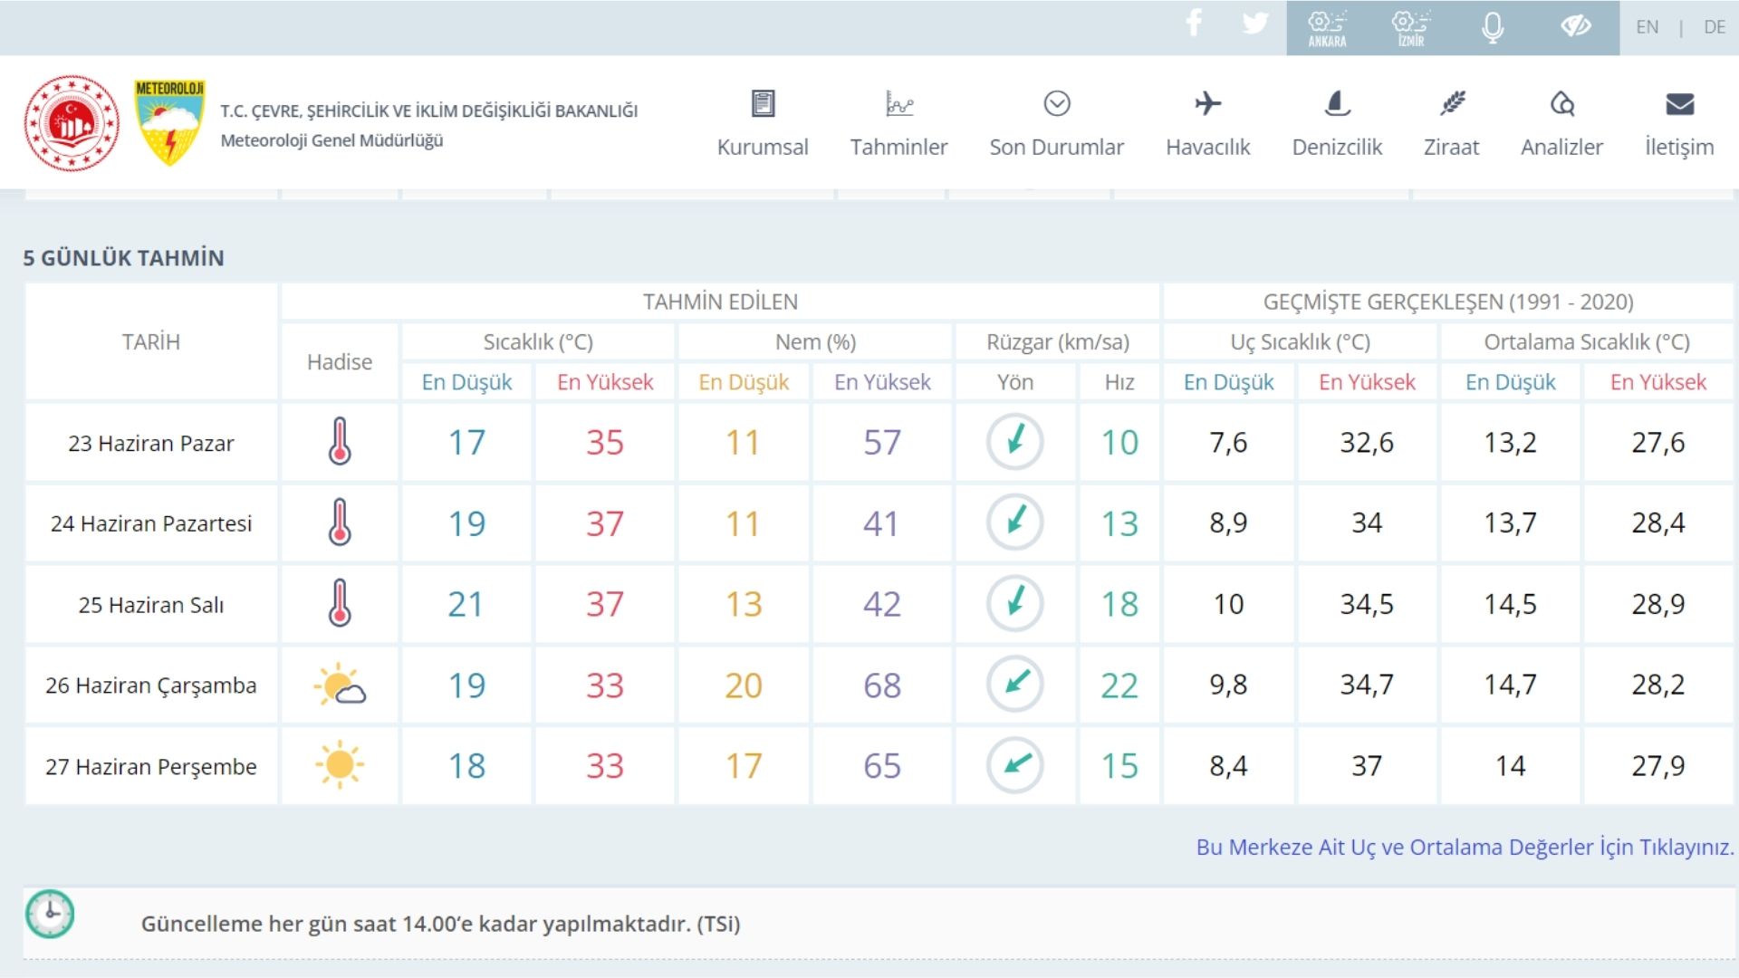Open the Kurumsal menu
Screen dimensions: 1739x978
coord(763,147)
